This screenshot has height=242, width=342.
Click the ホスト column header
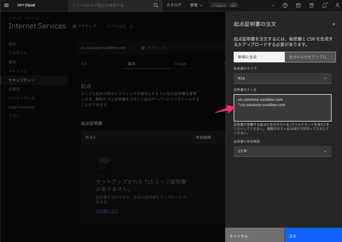(90, 137)
